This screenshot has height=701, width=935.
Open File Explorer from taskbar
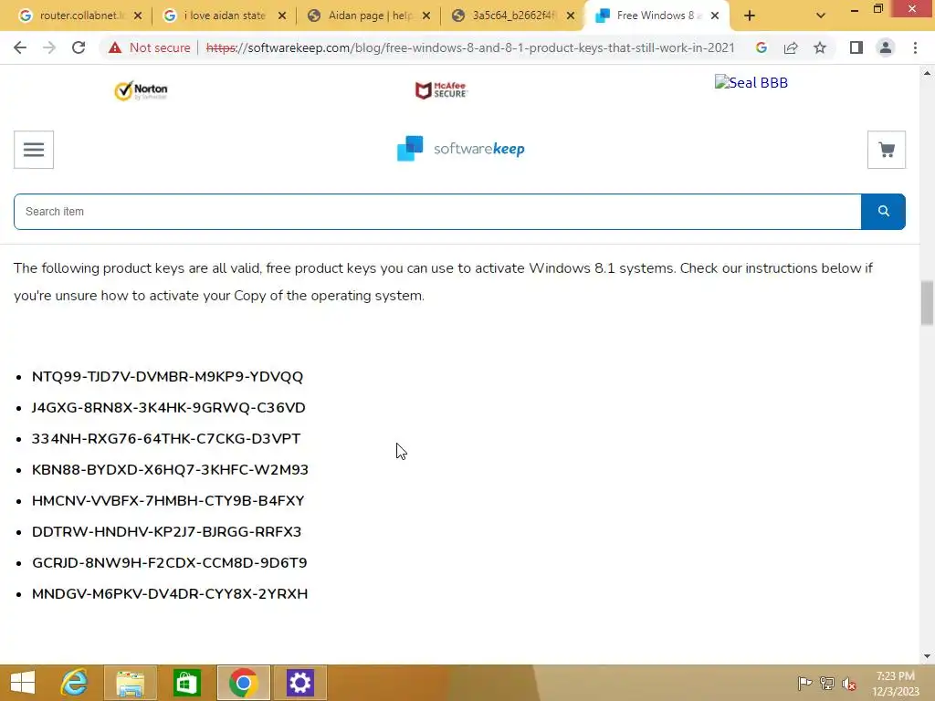[131, 683]
